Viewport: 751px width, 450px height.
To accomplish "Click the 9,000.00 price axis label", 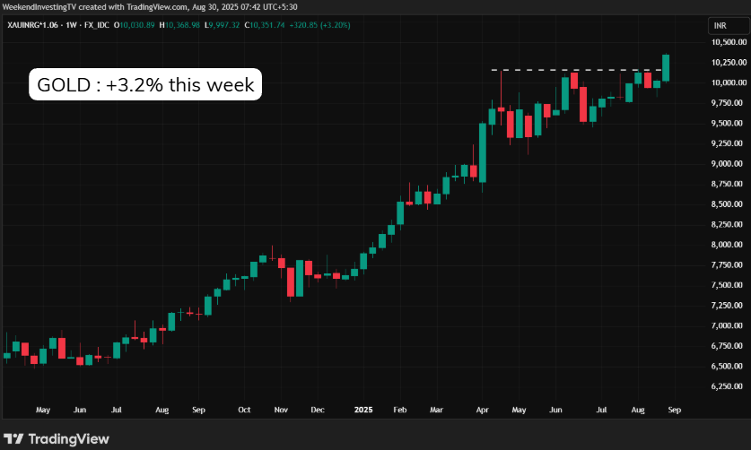I will point(729,163).
